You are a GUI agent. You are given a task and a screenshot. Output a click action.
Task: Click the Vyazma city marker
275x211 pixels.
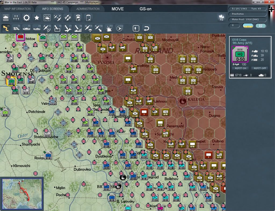107,57
